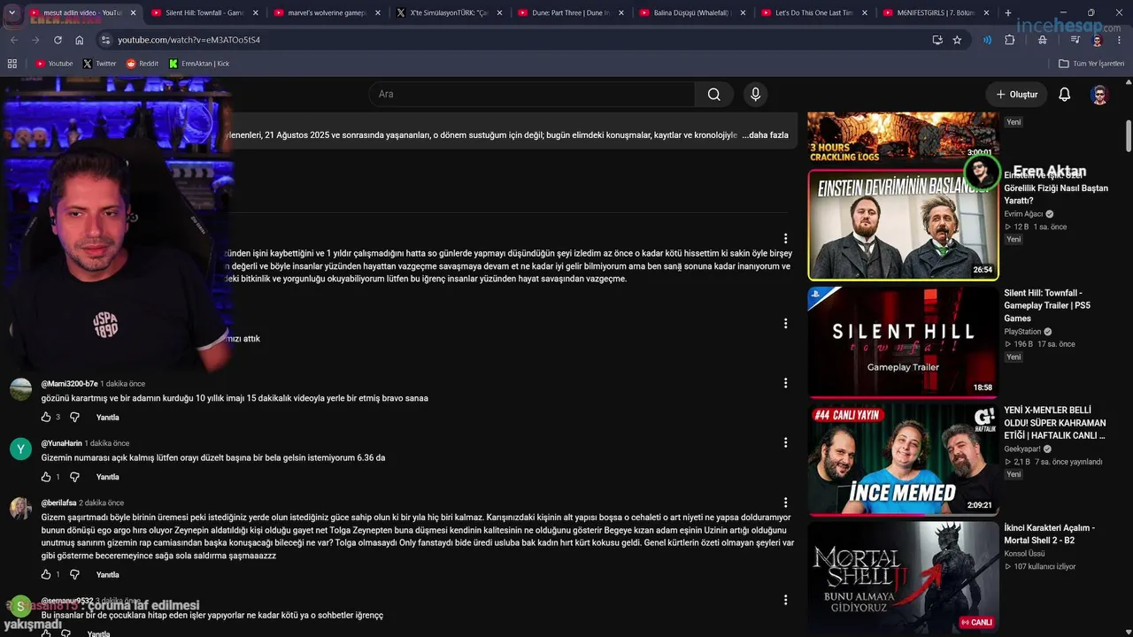Open the YunaHarin commenter avatar
Image resolution: width=1133 pixels, height=637 pixels.
(x=20, y=449)
